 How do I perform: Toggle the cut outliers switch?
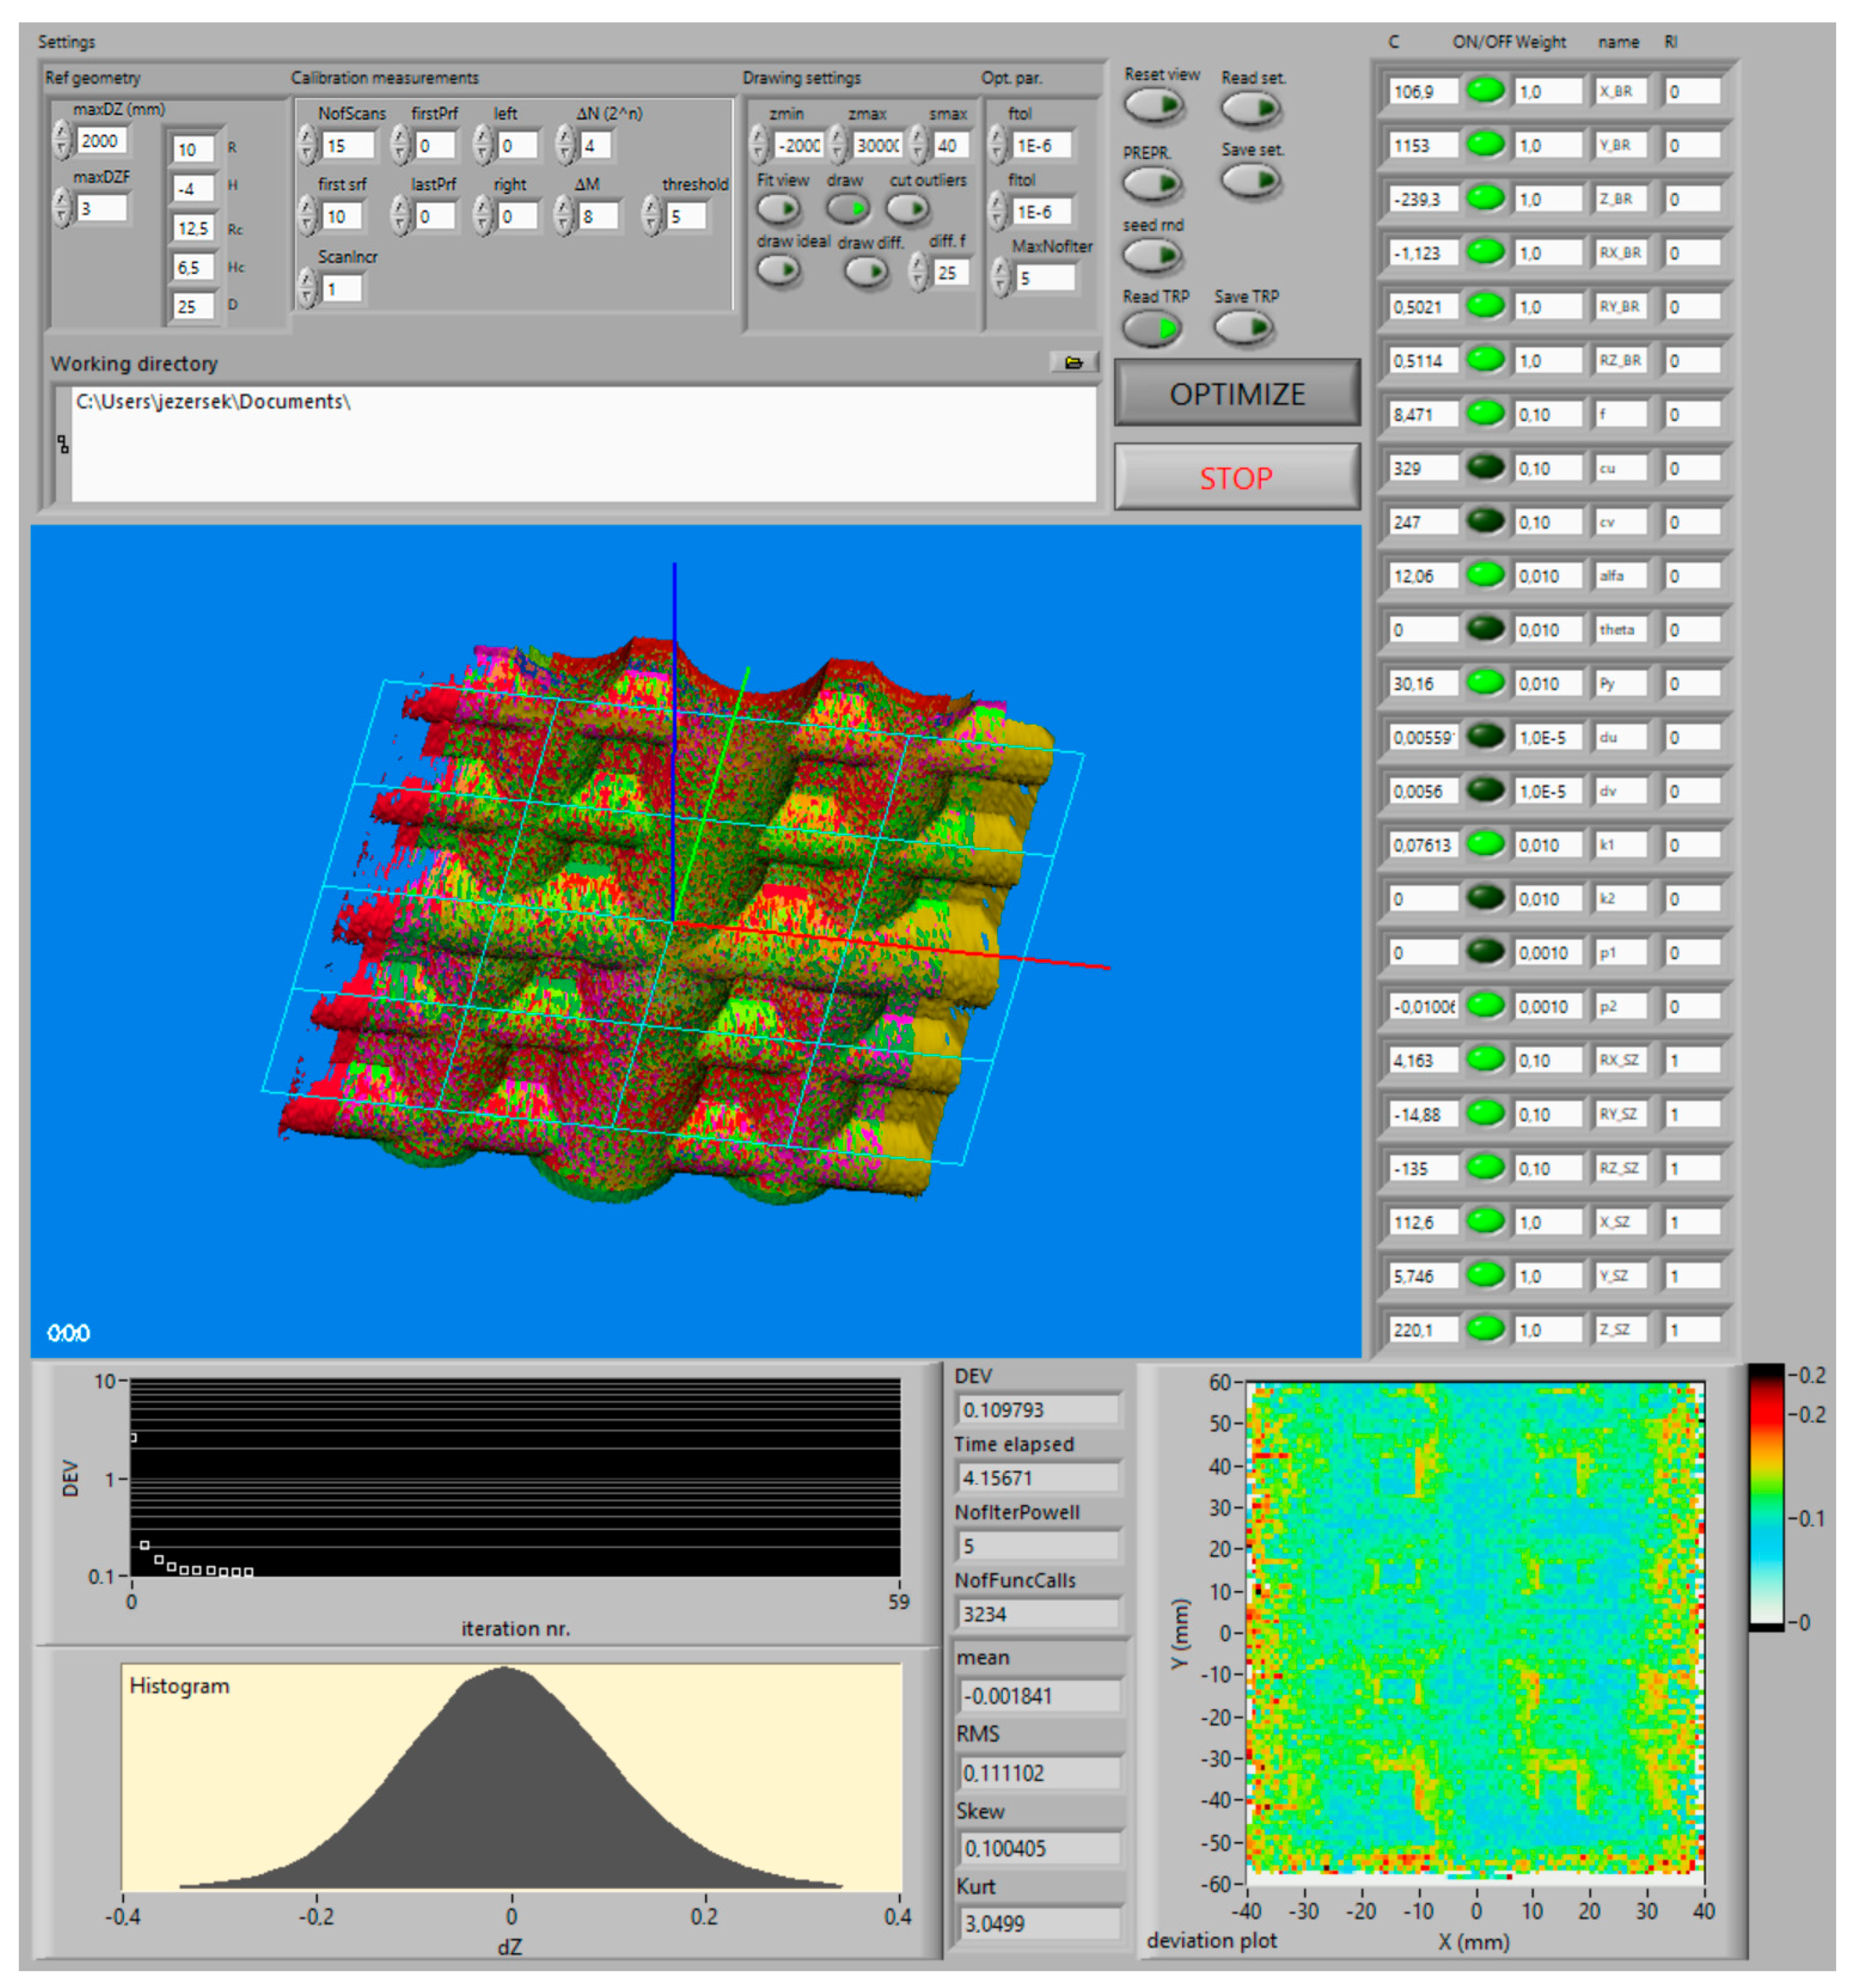[x=907, y=209]
